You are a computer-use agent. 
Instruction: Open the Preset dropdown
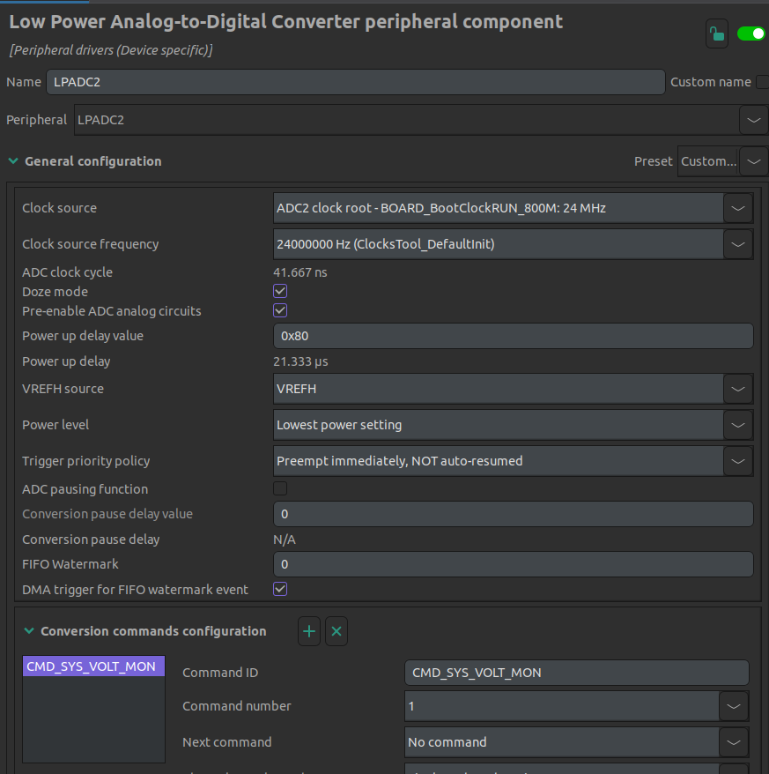pyautogui.click(x=753, y=161)
